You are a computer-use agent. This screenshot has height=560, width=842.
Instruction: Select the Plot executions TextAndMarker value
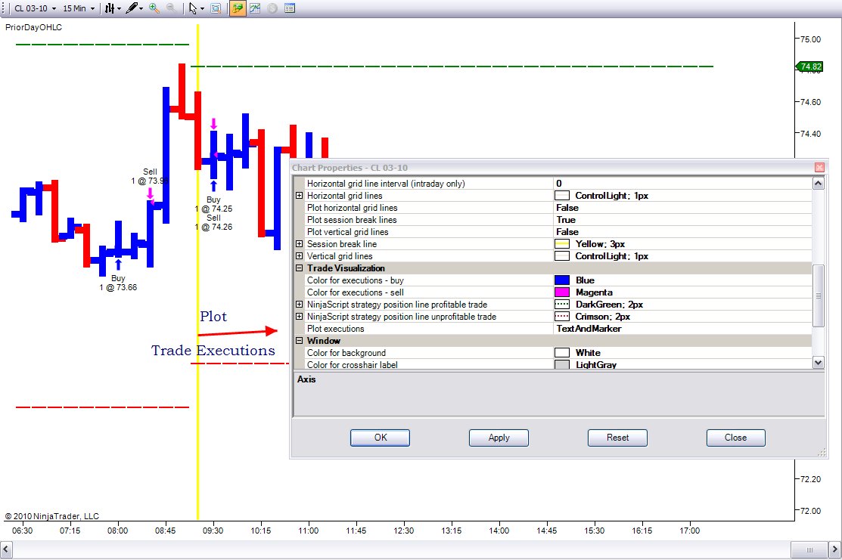click(682, 328)
